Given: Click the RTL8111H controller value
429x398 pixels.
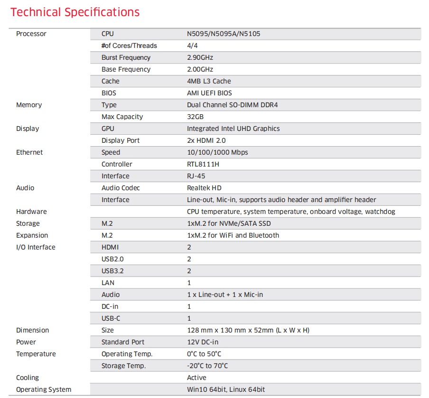Looking at the screenshot, I should [203, 164].
